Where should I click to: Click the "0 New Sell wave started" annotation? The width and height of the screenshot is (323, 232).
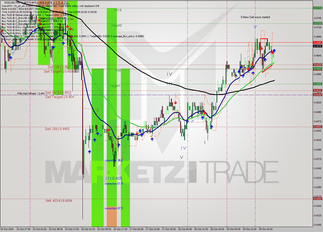[x=255, y=17]
